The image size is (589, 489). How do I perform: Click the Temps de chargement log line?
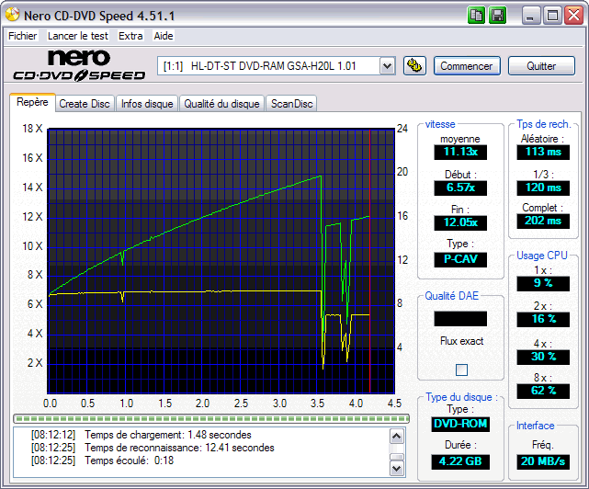pyautogui.click(x=141, y=435)
